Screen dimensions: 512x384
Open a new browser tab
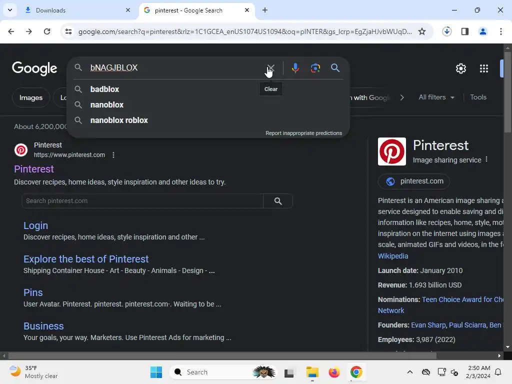265,10
